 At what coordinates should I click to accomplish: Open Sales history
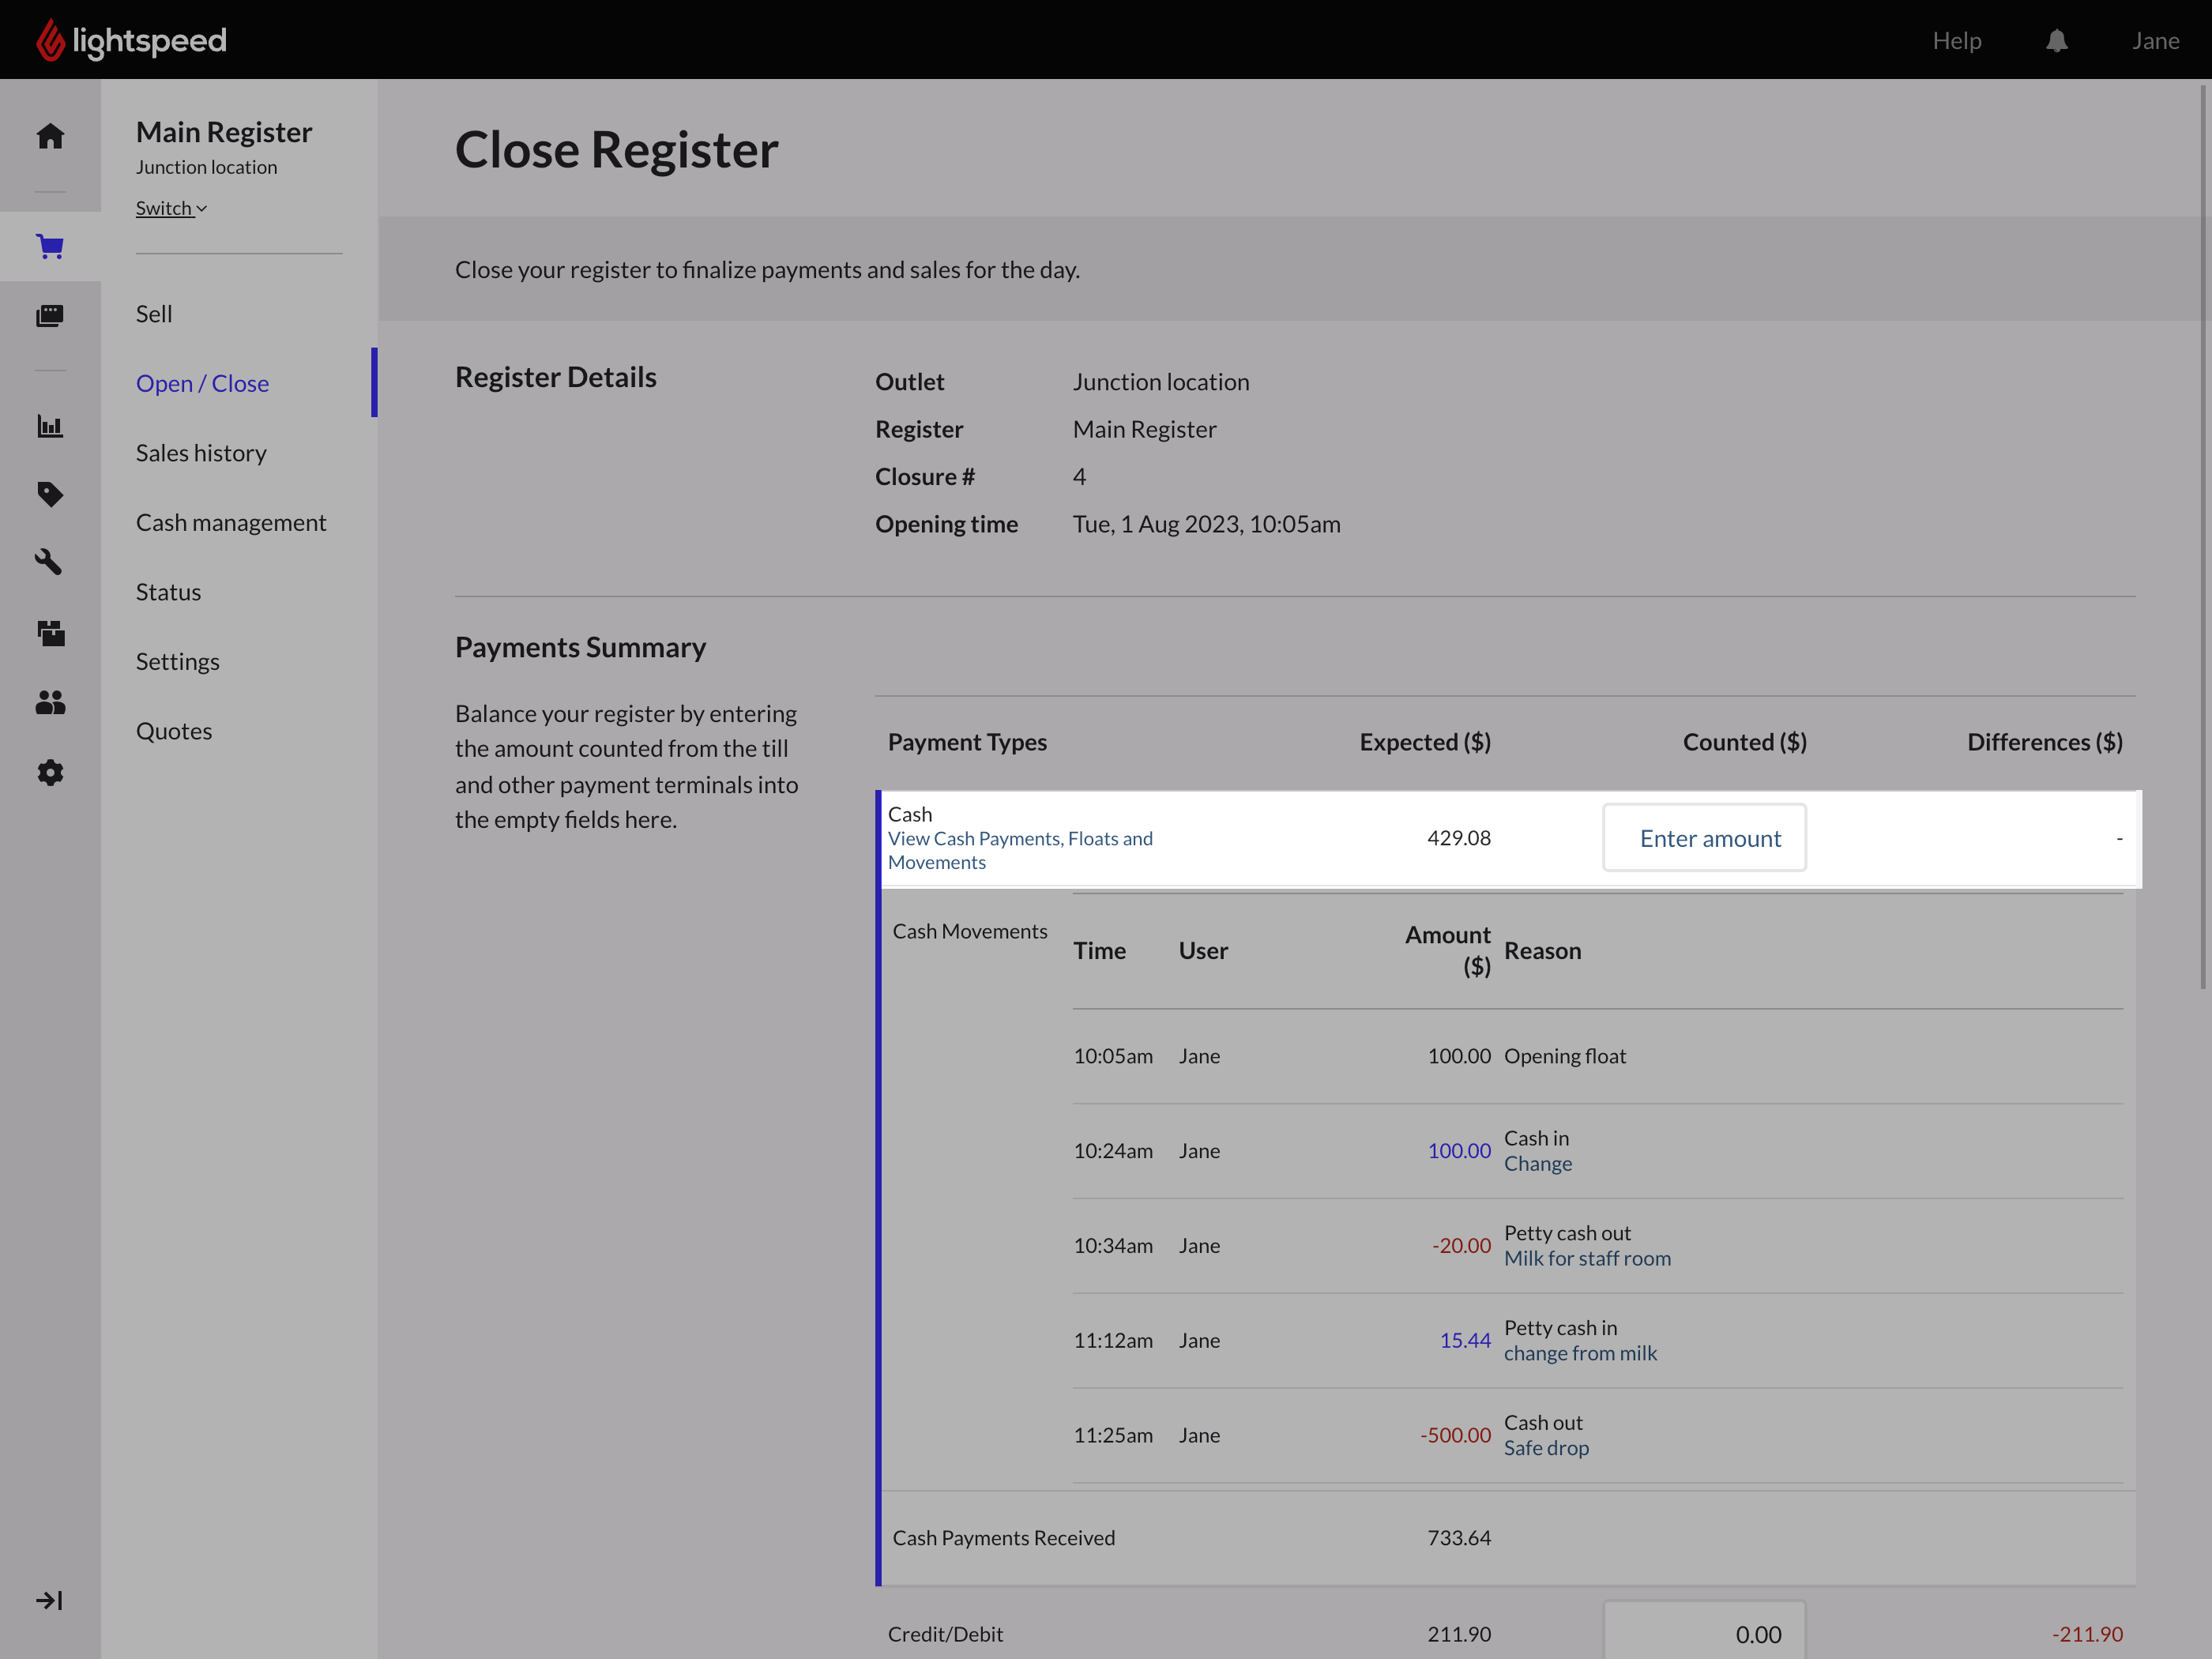click(x=201, y=453)
